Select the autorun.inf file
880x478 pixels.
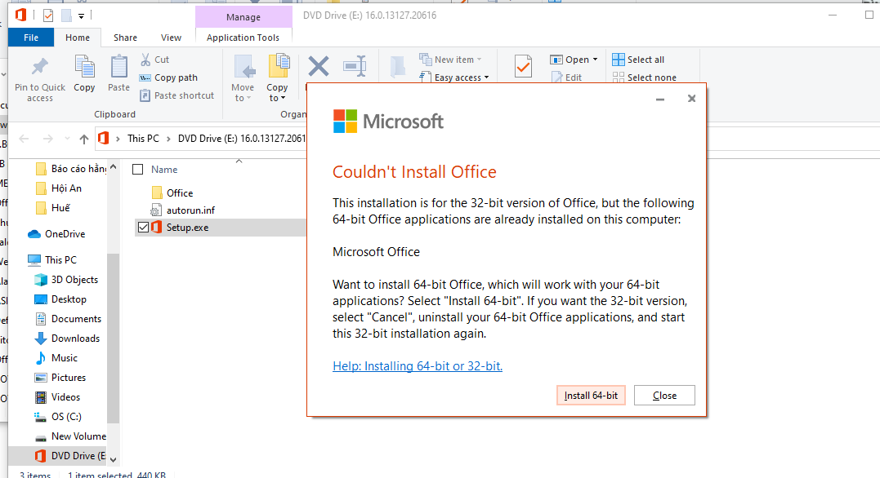pyautogui.click(x=191, y=210)
